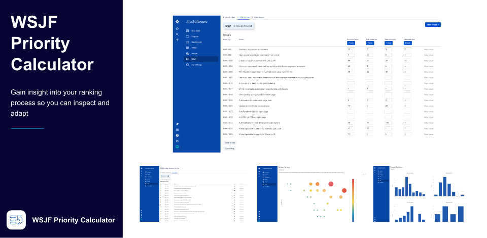487x238 pixels.
Task: Click the WSJF Priority Calculator logo icon
Action: (16, 220)
